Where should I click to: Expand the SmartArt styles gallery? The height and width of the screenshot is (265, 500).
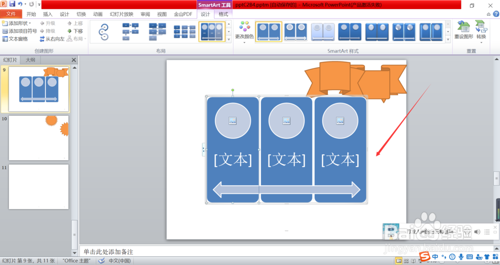click(448, 39)
